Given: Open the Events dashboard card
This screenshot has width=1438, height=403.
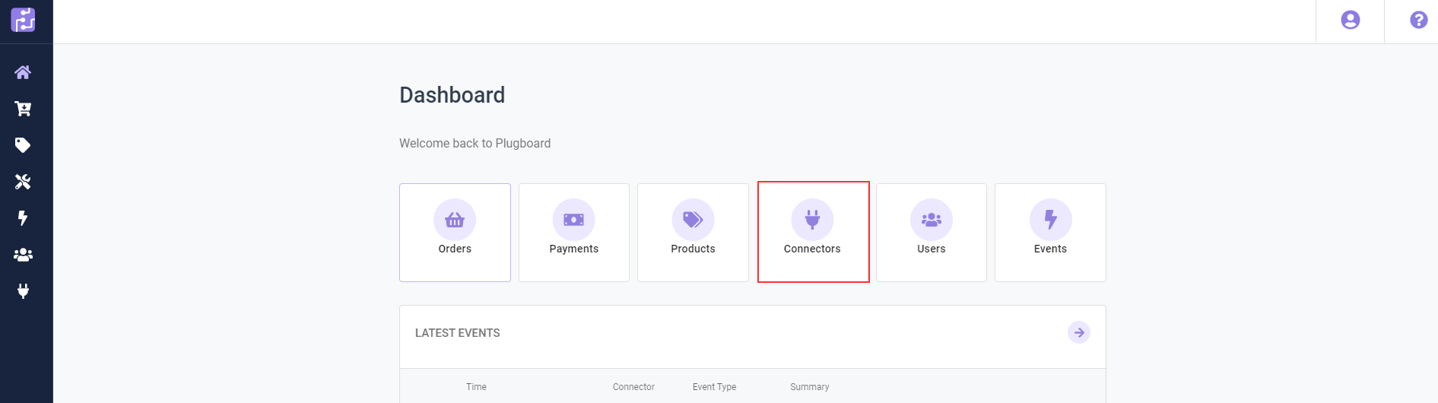Looking at the screenshot, I should (x=1050, y=232).
